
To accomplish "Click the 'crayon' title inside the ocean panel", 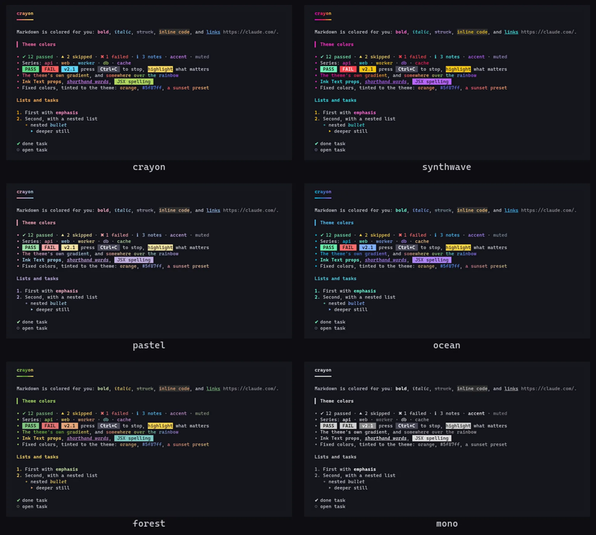I will [x=323, y=192].
